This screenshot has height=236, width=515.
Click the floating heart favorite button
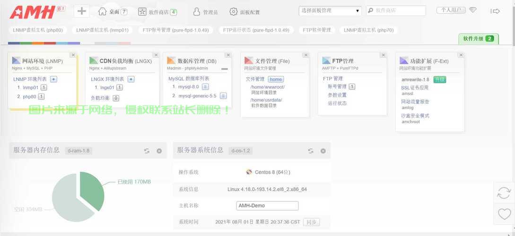tap(504, 214)
